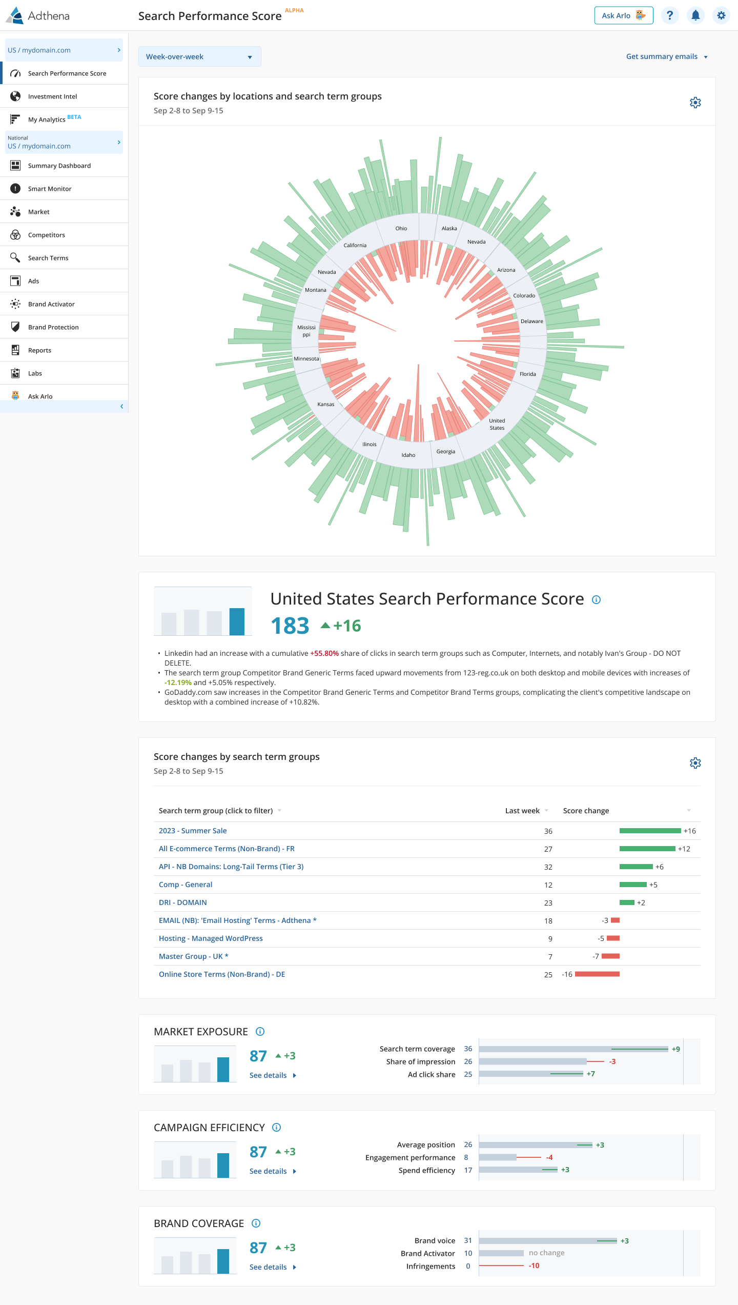Open the Week-over-week dropdown
738x1305 pixels.
pyautogui.click(x=199, y=56)
